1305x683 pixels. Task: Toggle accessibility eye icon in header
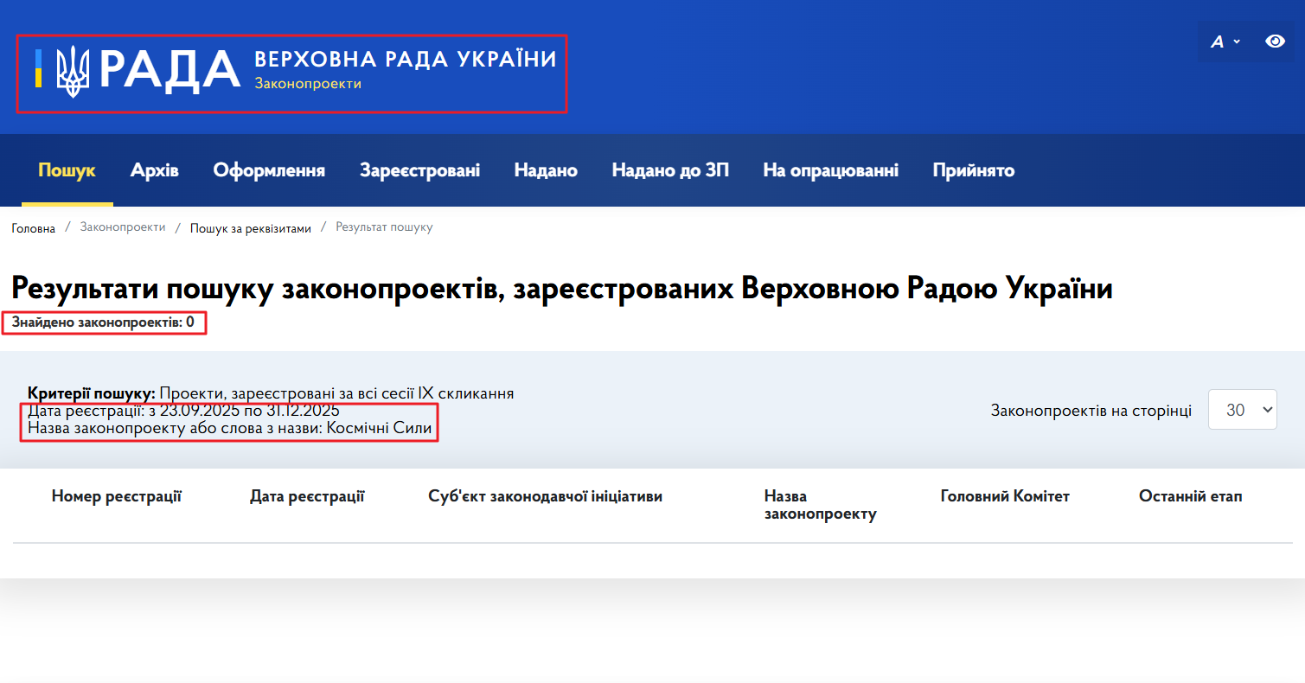[1275, 41]
